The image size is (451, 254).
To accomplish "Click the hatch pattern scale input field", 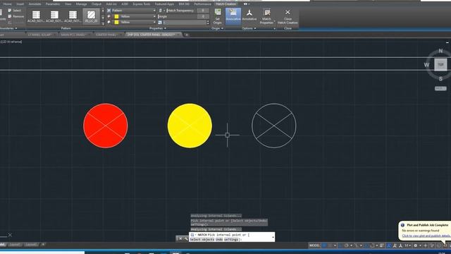I will [x=185, y=23].
